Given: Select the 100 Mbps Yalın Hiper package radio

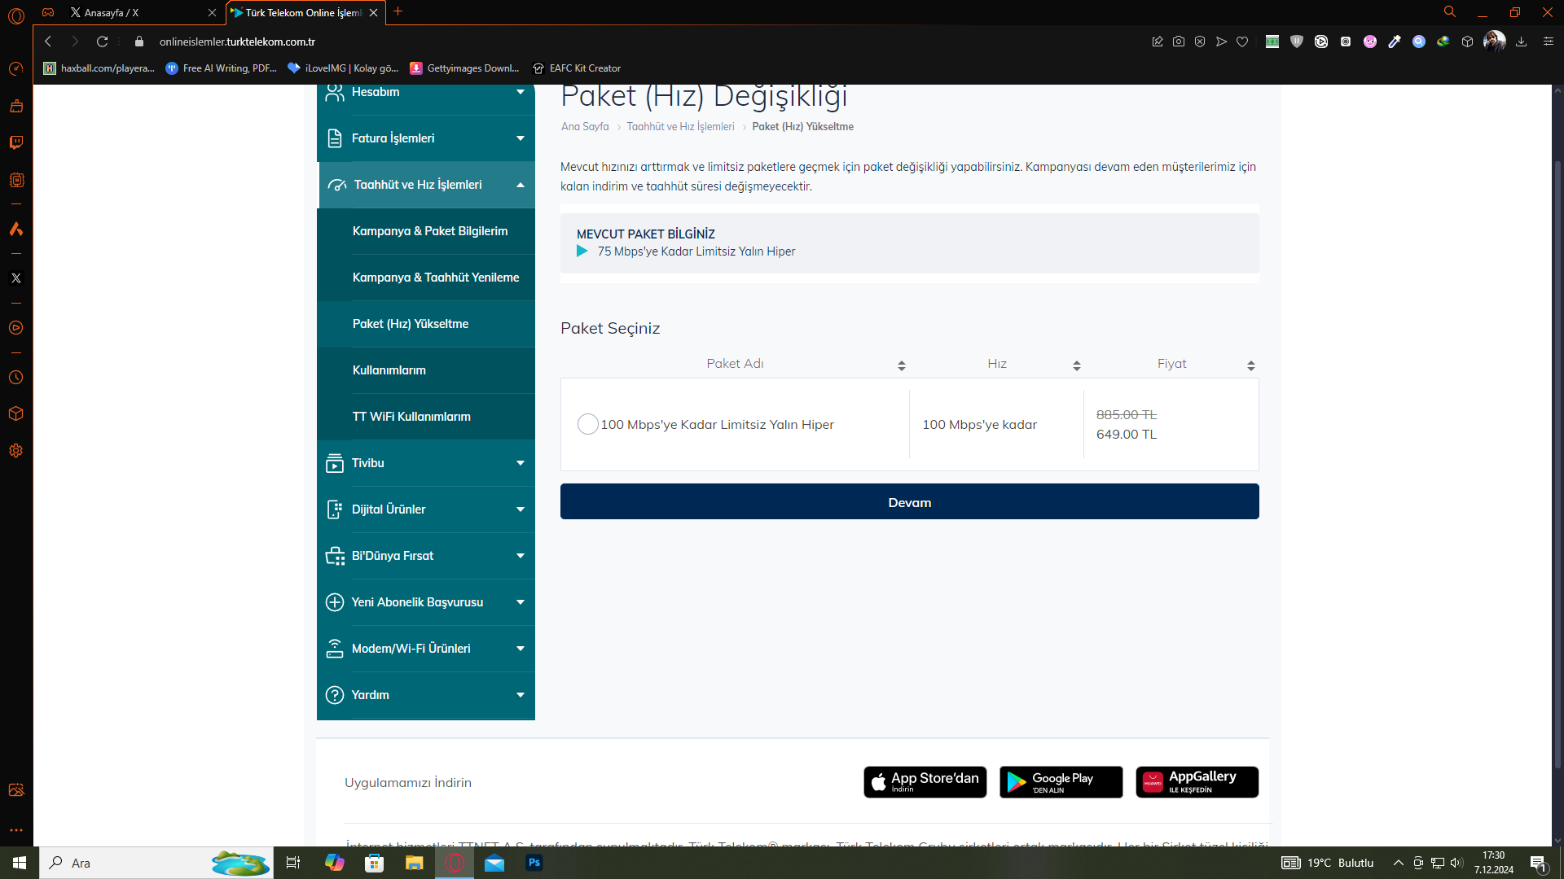Looking at the screenshot, I should coord(587,424).
